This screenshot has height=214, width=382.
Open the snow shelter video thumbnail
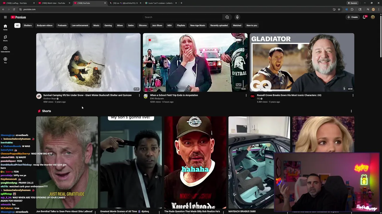pos(88,62)
